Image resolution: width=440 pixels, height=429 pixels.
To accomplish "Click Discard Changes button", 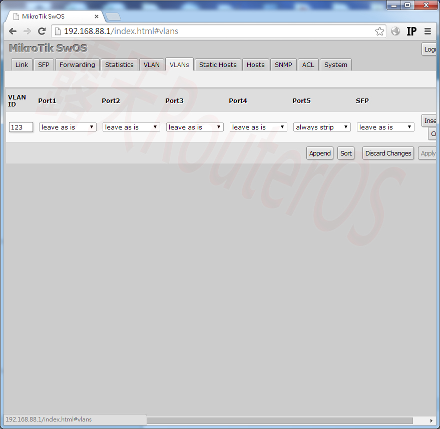I will [x=388, y=153].
